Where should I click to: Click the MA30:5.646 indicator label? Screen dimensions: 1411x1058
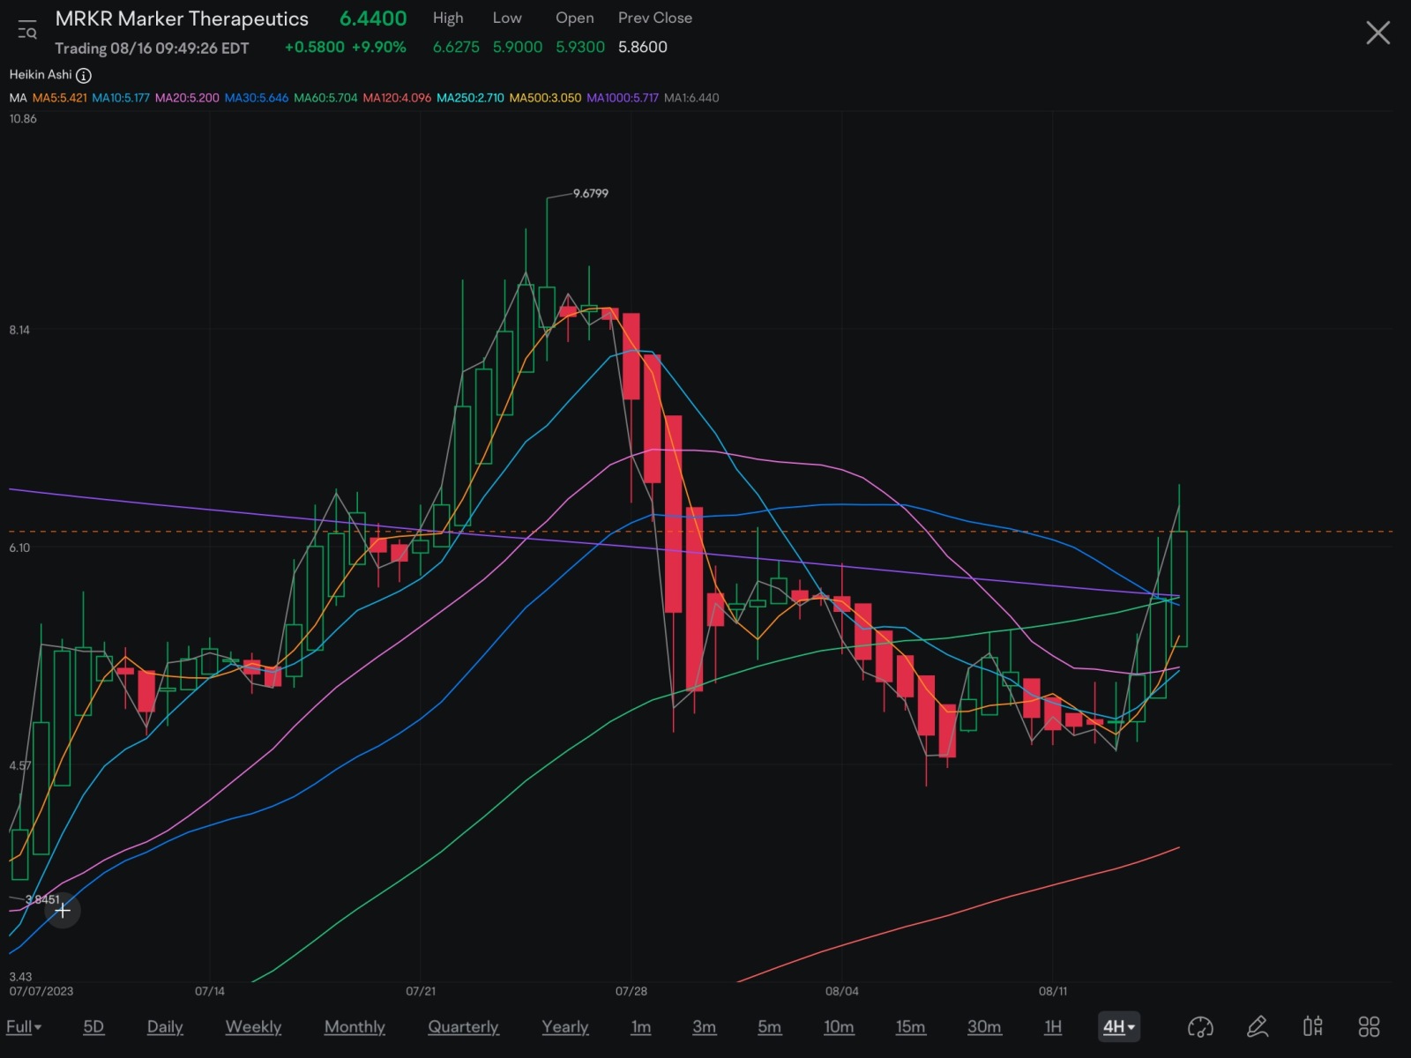(257, 98)
